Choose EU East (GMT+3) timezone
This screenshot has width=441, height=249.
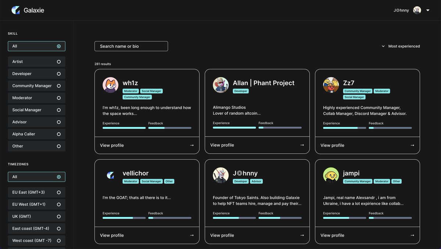(36, 192)
